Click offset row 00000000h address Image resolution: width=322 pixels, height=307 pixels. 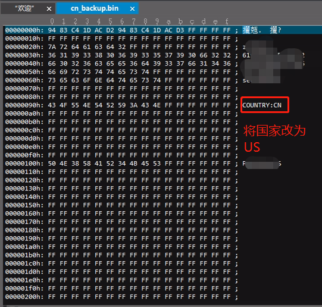tap(24, 30)
